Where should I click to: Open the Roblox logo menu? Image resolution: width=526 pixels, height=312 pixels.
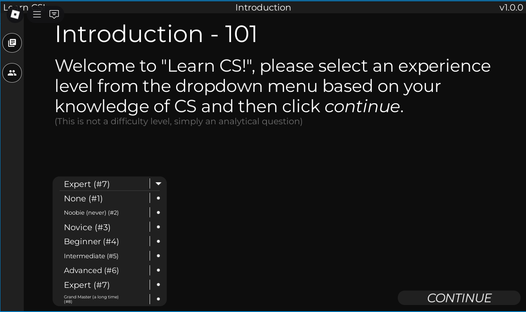pyautogui.click(x=15, y=14)
